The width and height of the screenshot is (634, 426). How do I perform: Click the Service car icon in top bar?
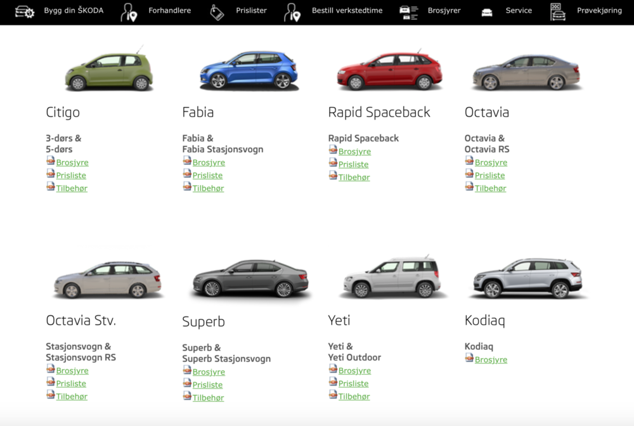click(x=487, y=12)
